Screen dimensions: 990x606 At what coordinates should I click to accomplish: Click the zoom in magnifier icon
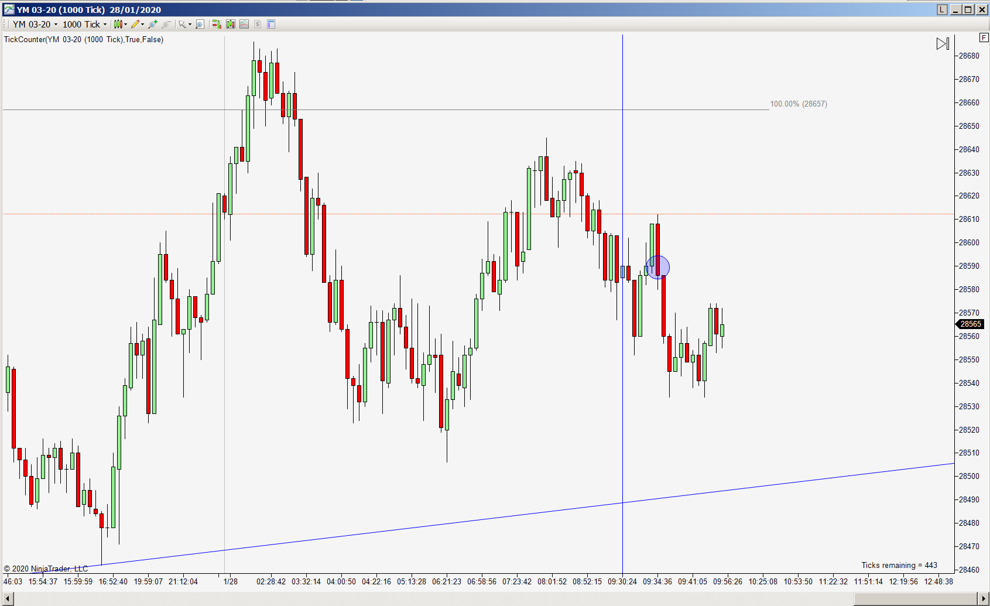tap(153, 24)
